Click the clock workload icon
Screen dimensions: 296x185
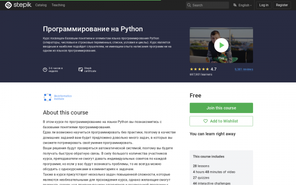coord(45,70)
